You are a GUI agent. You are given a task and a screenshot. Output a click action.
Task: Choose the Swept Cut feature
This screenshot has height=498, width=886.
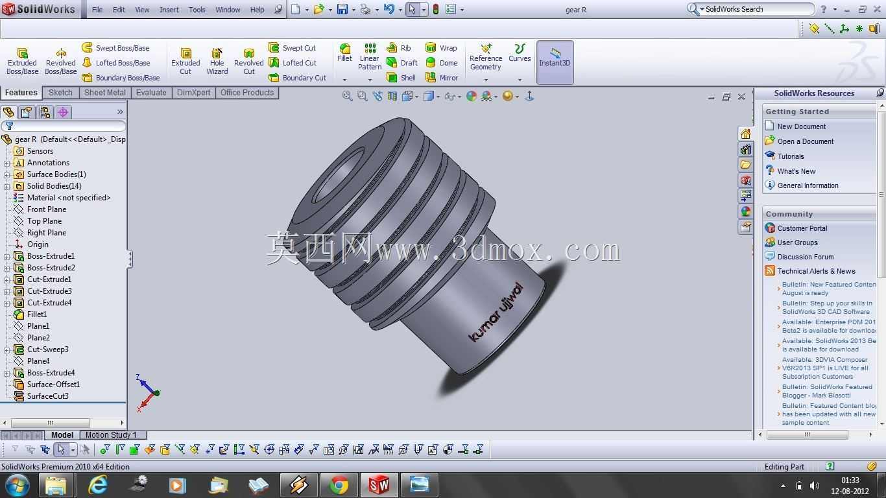pyautogui.click(x=292, y=48)
